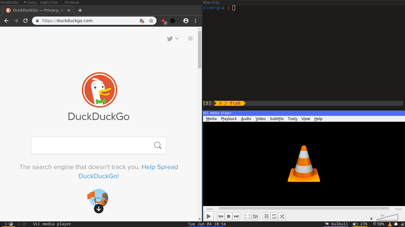Screen dimensions: 405x227
Task: Toggle VLC random shuffle playback
Action: (282, 216)
